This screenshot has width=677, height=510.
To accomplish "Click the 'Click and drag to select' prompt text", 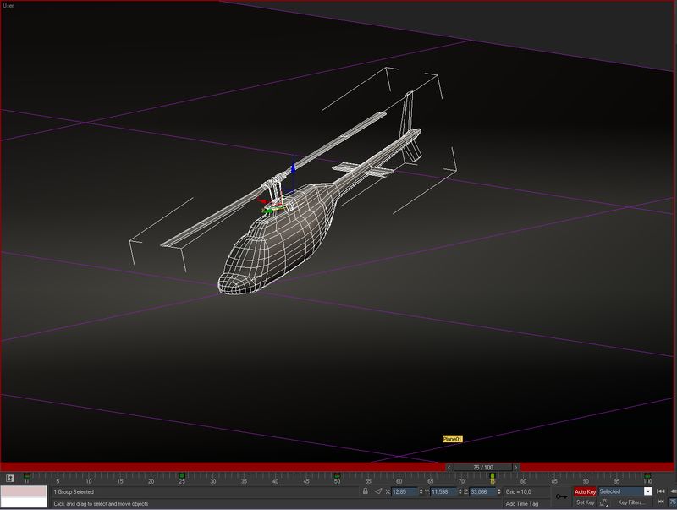I will coord(101,503).
